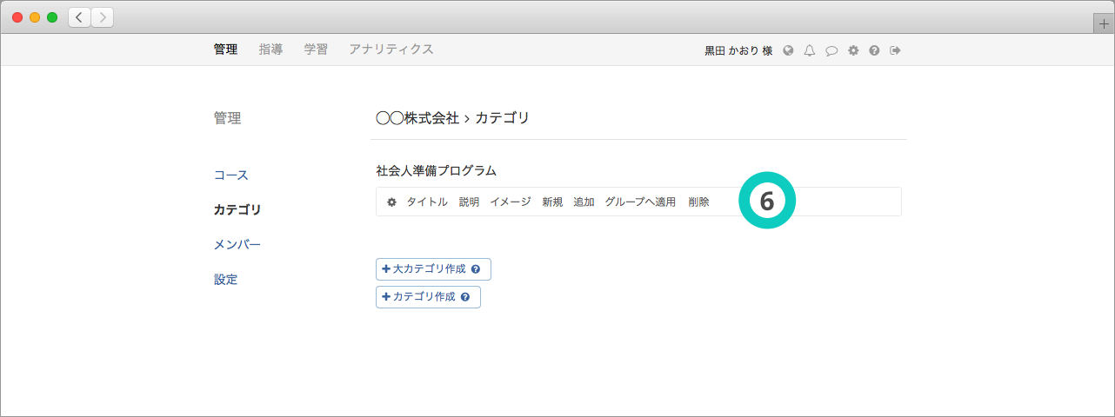Click the help icon on カテゴリ作成 button
The image size is (1115, 417).
click(x=465, y=297)
